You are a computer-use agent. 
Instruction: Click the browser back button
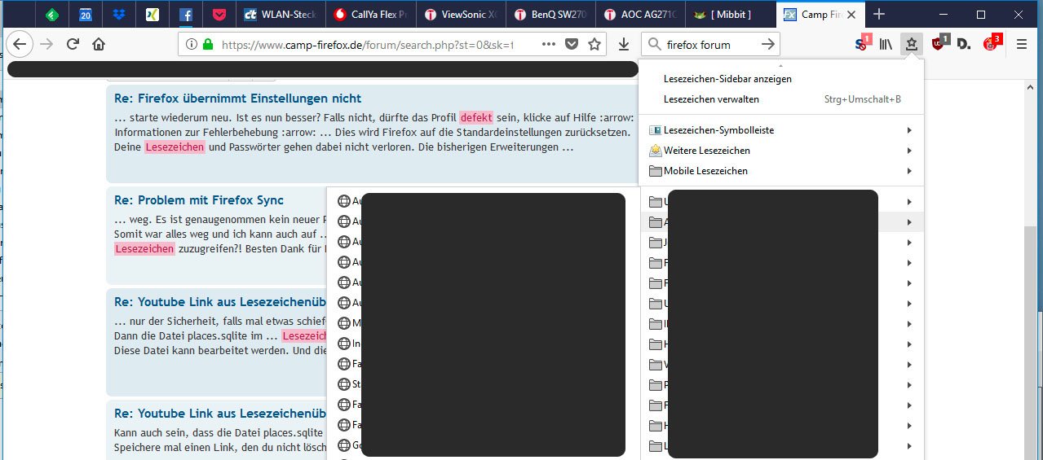click(20, 45)
